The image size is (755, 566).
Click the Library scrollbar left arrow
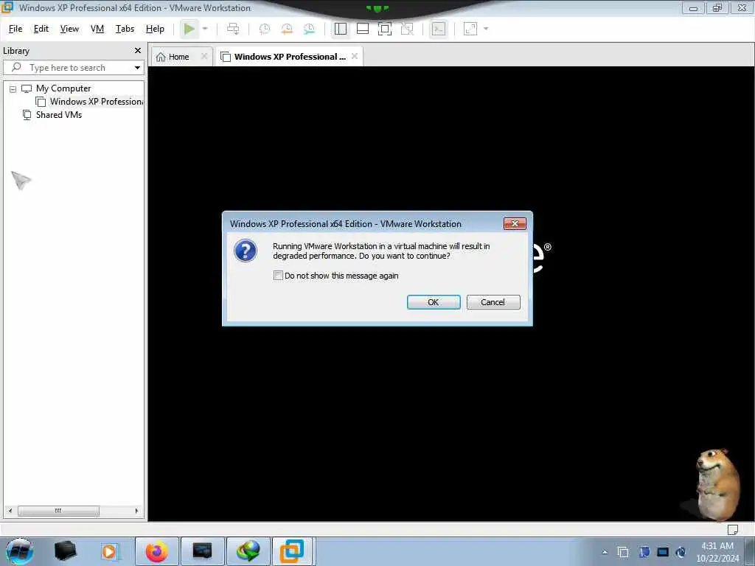10,511
